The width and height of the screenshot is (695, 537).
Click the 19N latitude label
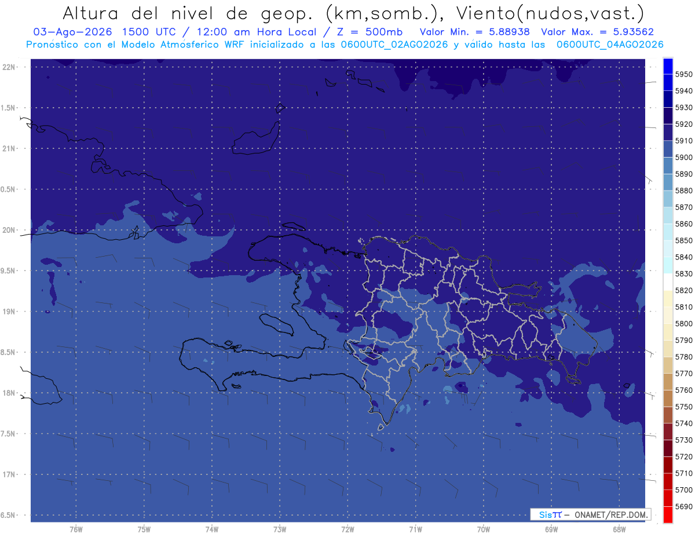[9, 311]
